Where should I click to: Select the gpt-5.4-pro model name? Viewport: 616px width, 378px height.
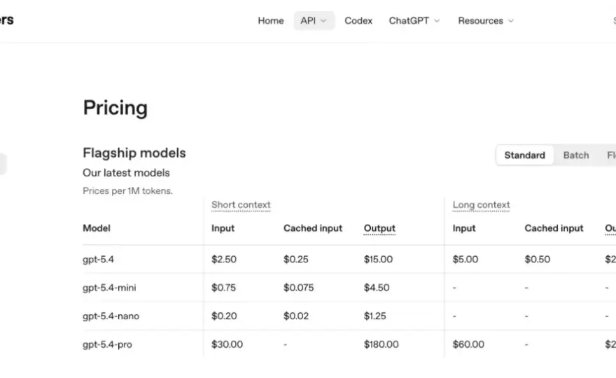[x=107, y=344]
